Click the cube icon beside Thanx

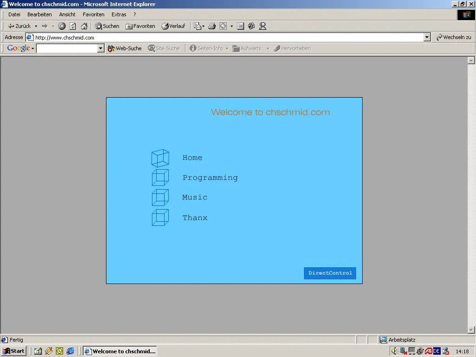(x=160, y=218)
